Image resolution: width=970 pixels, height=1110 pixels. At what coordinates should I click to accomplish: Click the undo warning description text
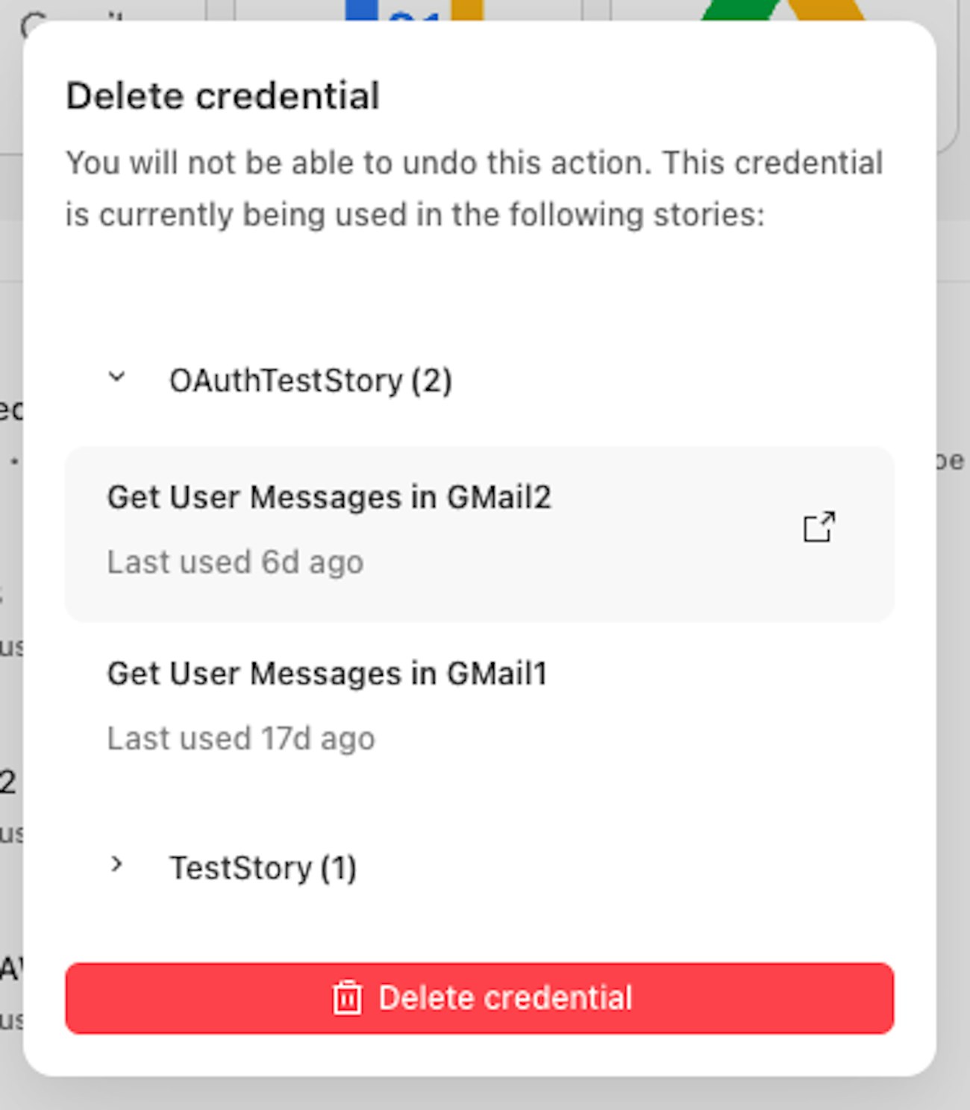[474, 189]
